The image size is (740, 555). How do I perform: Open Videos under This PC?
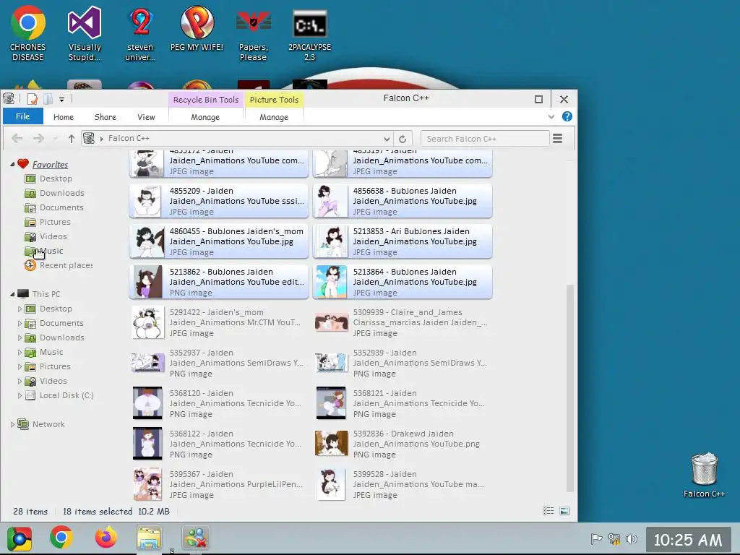click(53, 381)
